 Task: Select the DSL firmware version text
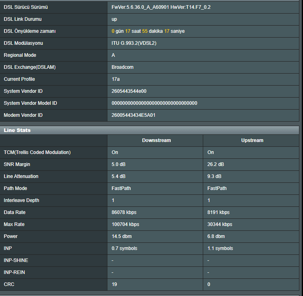click(x=161, y=7)
